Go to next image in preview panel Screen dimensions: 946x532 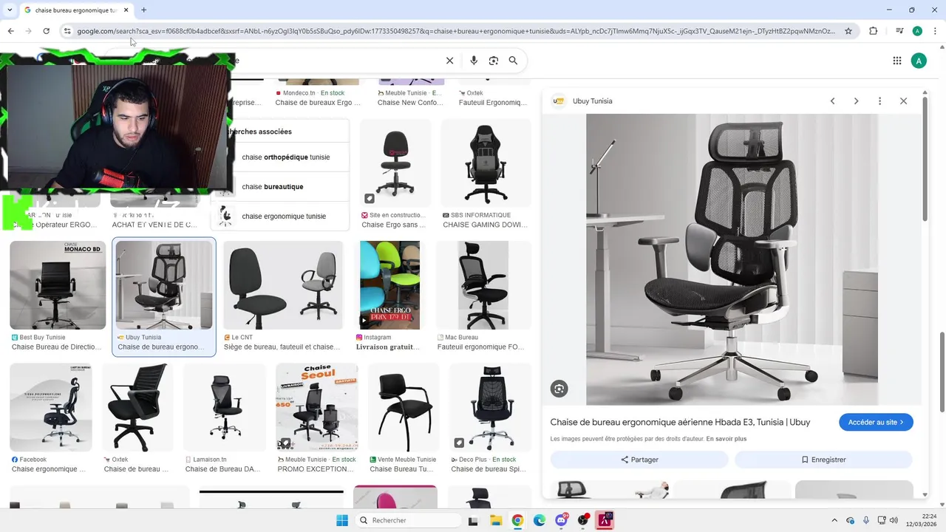[x=856, y=101]
